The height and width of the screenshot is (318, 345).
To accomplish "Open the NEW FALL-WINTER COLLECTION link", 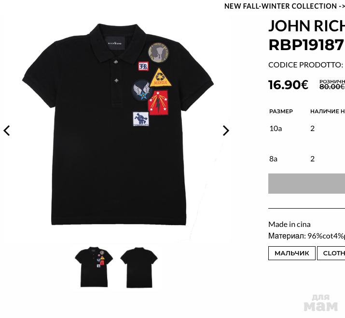I will pos(284,6).
